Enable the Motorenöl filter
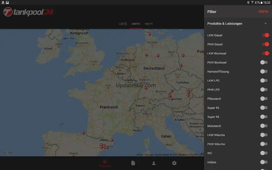Viewport: 272px width, 170px height. coord(264,126)
